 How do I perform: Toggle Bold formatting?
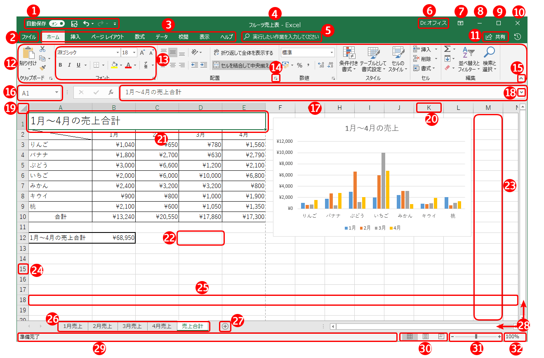pos(60,65)
